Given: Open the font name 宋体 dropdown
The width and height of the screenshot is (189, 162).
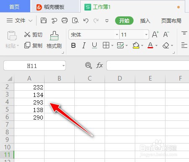Looking at the screenshot, I should 117,34.
